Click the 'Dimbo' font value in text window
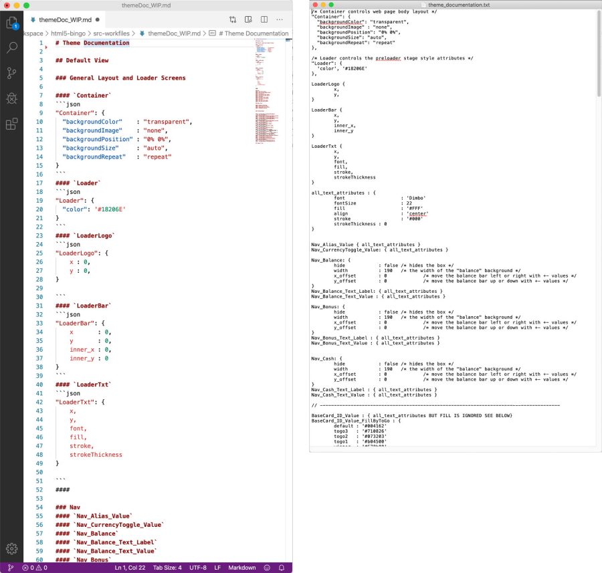The height and width of the screenshot is (573, 602). click(416, 198)
